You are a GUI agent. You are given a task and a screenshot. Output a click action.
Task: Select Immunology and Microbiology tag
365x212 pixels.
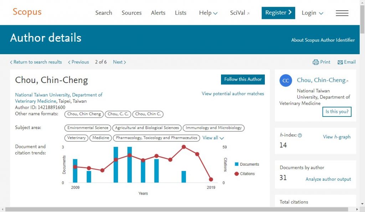pos(214,128)
